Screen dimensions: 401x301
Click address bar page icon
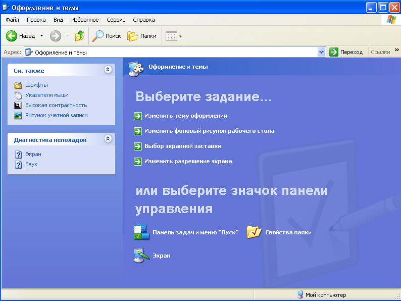coord(29,52)
